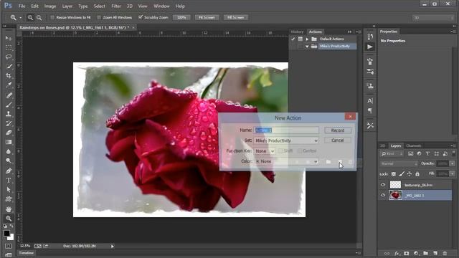Image resolution: width=459 pixels, height=258 pixels.
Task: Click the Record button
Action: [338, 130]
